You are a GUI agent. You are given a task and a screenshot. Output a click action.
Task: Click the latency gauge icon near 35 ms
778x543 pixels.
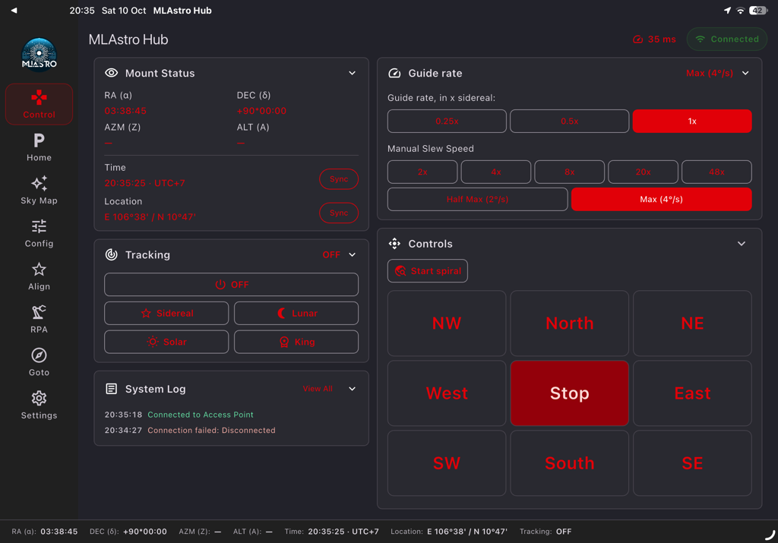coord(638,39)
